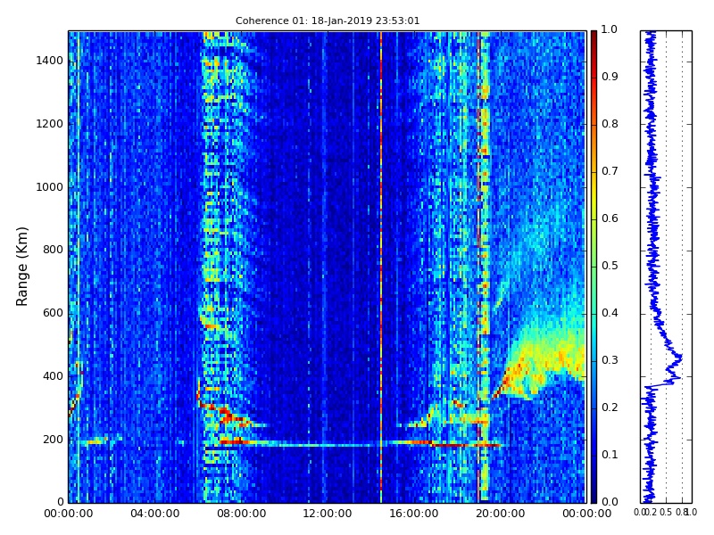Click the red vertical stripe near 14:30
Screen dimensions: 714x535
tap(381, 267)
